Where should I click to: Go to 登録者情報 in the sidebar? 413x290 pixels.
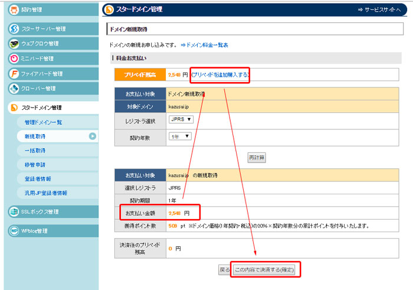[x=37, y=178]
